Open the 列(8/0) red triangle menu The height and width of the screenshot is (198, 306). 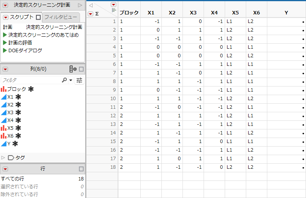[x=5, y=69]
